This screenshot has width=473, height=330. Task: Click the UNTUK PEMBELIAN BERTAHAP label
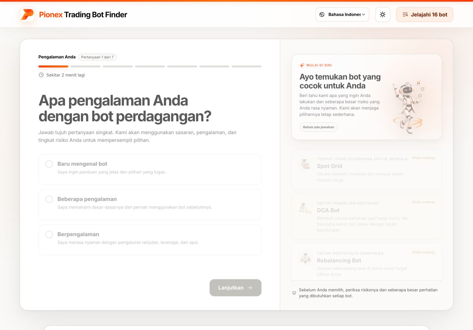(x=348, y=203)
